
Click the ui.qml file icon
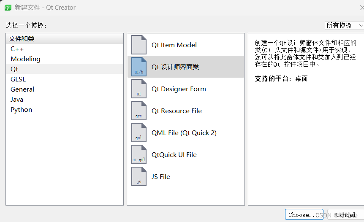pos(139,154)
